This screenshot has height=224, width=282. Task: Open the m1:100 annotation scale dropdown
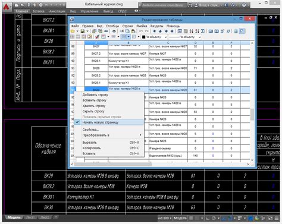coord(165,218)
